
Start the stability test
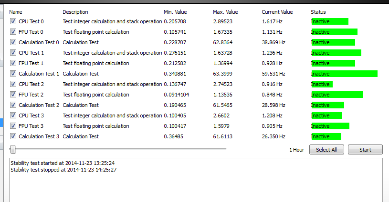point(365,150)
